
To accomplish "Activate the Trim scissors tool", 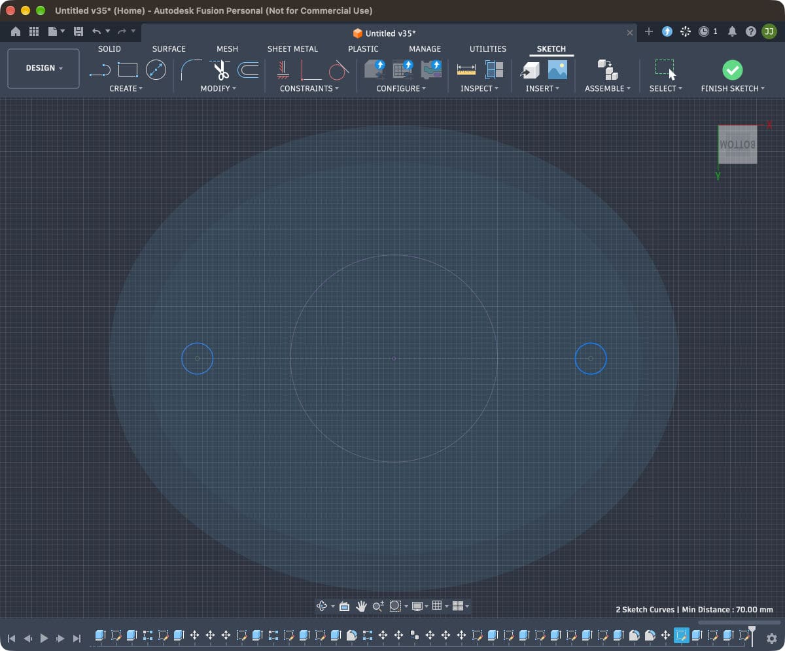I will 220,70.
